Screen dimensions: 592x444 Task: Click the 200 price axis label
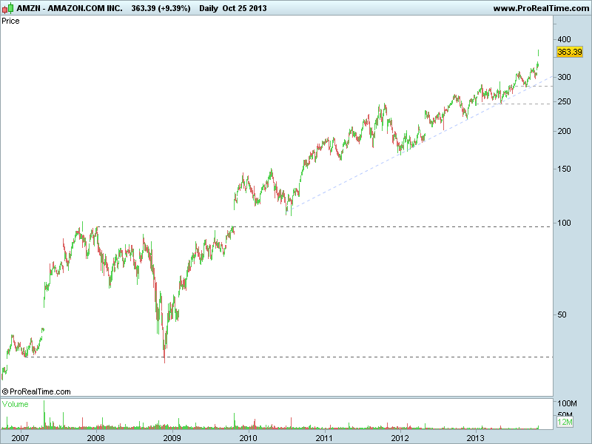[x=564, y=131]
